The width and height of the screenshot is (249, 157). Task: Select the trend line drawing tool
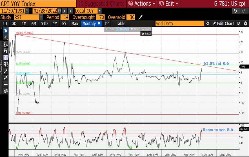pyautogui.click(x=5, y=37)
